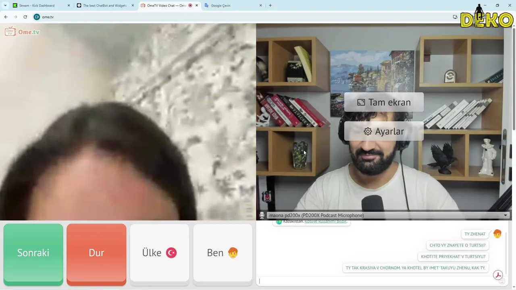Click the Turkey flag icon on the Ülke button
Viewport: 516px width, 290px height.
[x=171, y=253]
